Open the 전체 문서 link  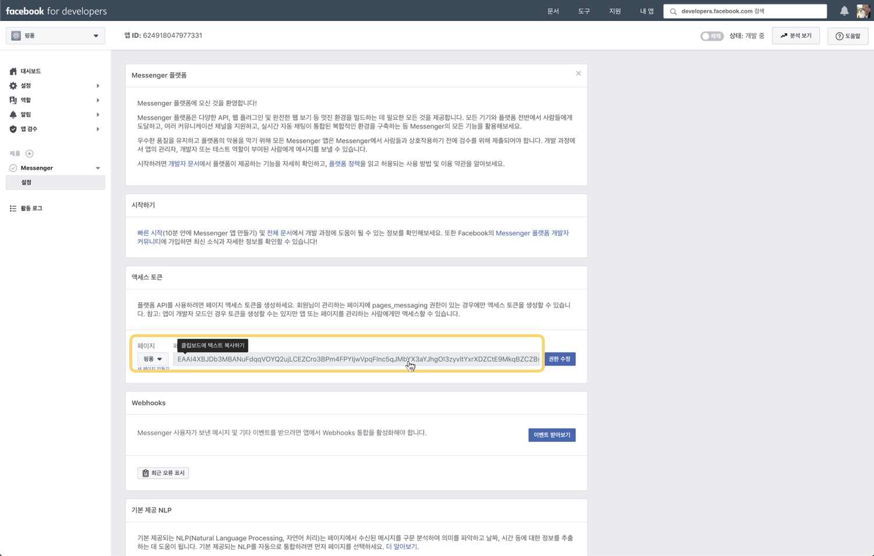(x=279, y=233)
